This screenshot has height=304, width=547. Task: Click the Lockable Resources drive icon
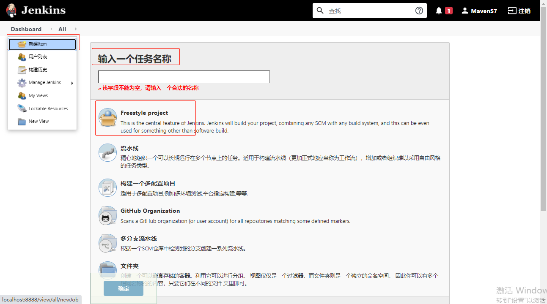pyautogui.click(x=22, y=109)
